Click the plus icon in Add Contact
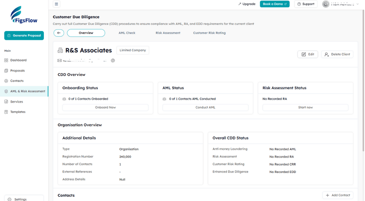Image resolution: width=365 pixels, height=201 pixels. click(327, 195)
